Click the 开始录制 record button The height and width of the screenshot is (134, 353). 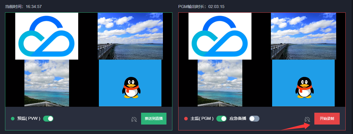pos(327,119)
